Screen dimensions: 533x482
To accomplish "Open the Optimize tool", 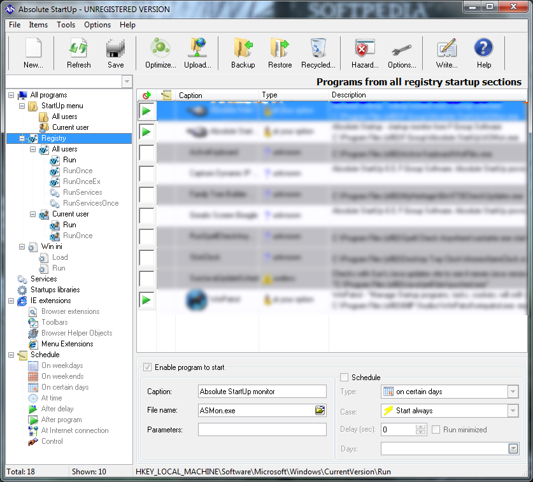I will tap(160, 53).
